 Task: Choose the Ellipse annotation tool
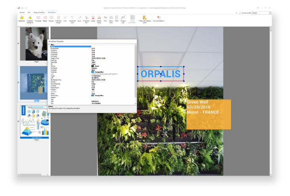[x=45, y=18]
